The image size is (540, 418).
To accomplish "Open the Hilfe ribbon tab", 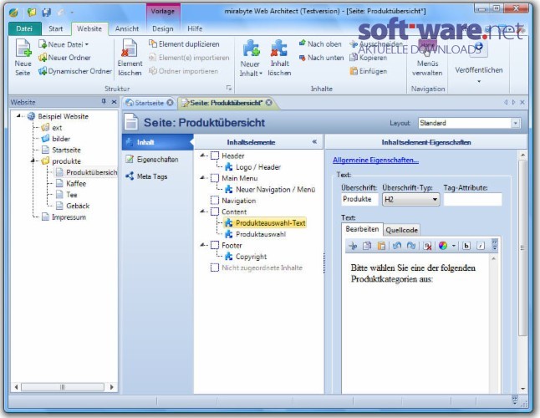I will (x=195, y=28).
